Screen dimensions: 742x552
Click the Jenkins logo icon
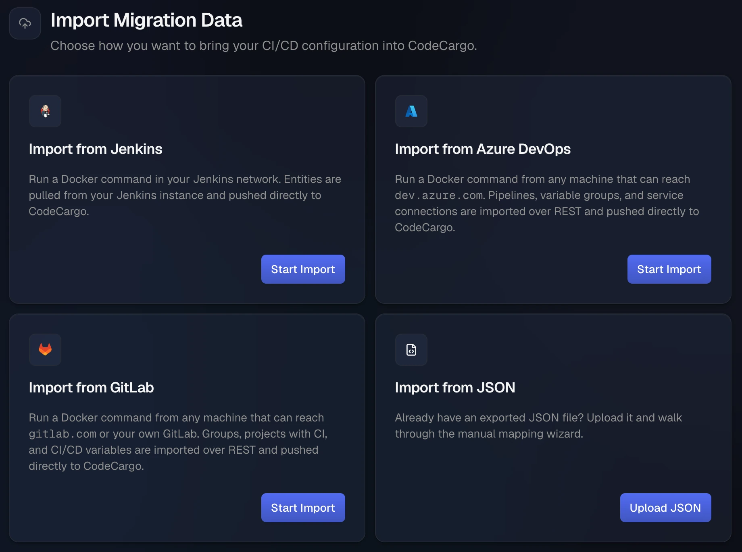click(45, 111)
